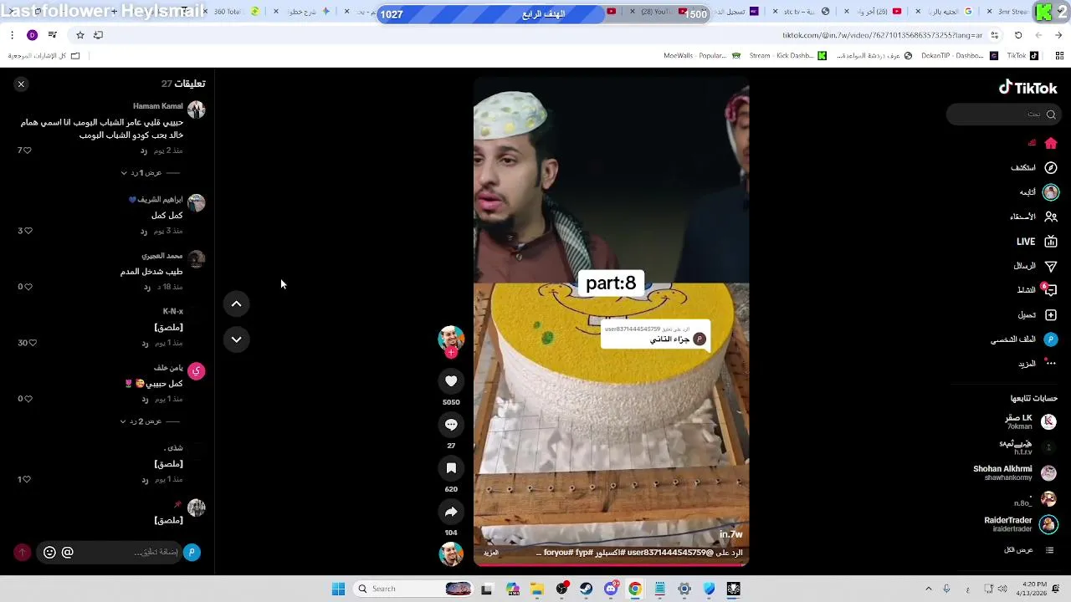Post the comment with the red send arrow
The height and width of the screenshot is (602, 1071).
[x=23, y=552]
